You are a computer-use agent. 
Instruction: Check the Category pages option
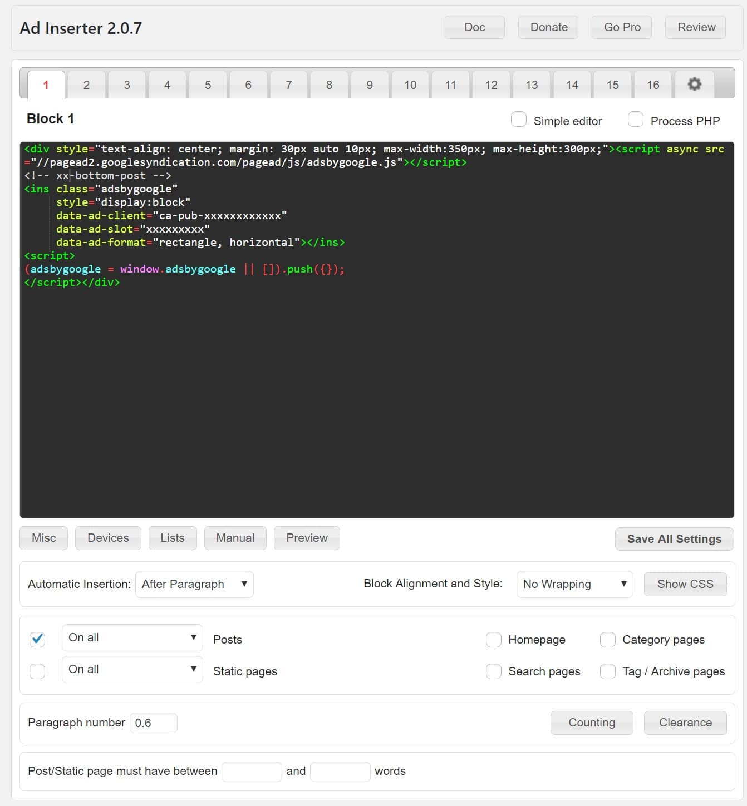(x=607, y=640)
